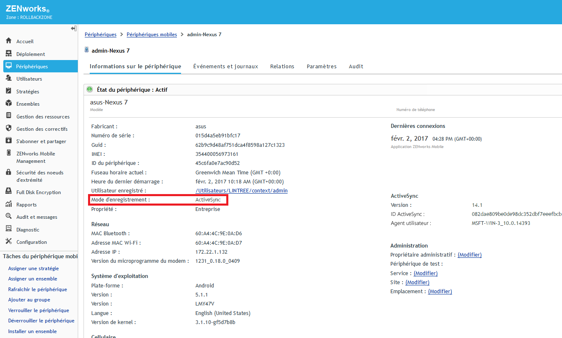Modify the Service value
Viewport: 562px width, 338px height.
(x=425, y=273)
